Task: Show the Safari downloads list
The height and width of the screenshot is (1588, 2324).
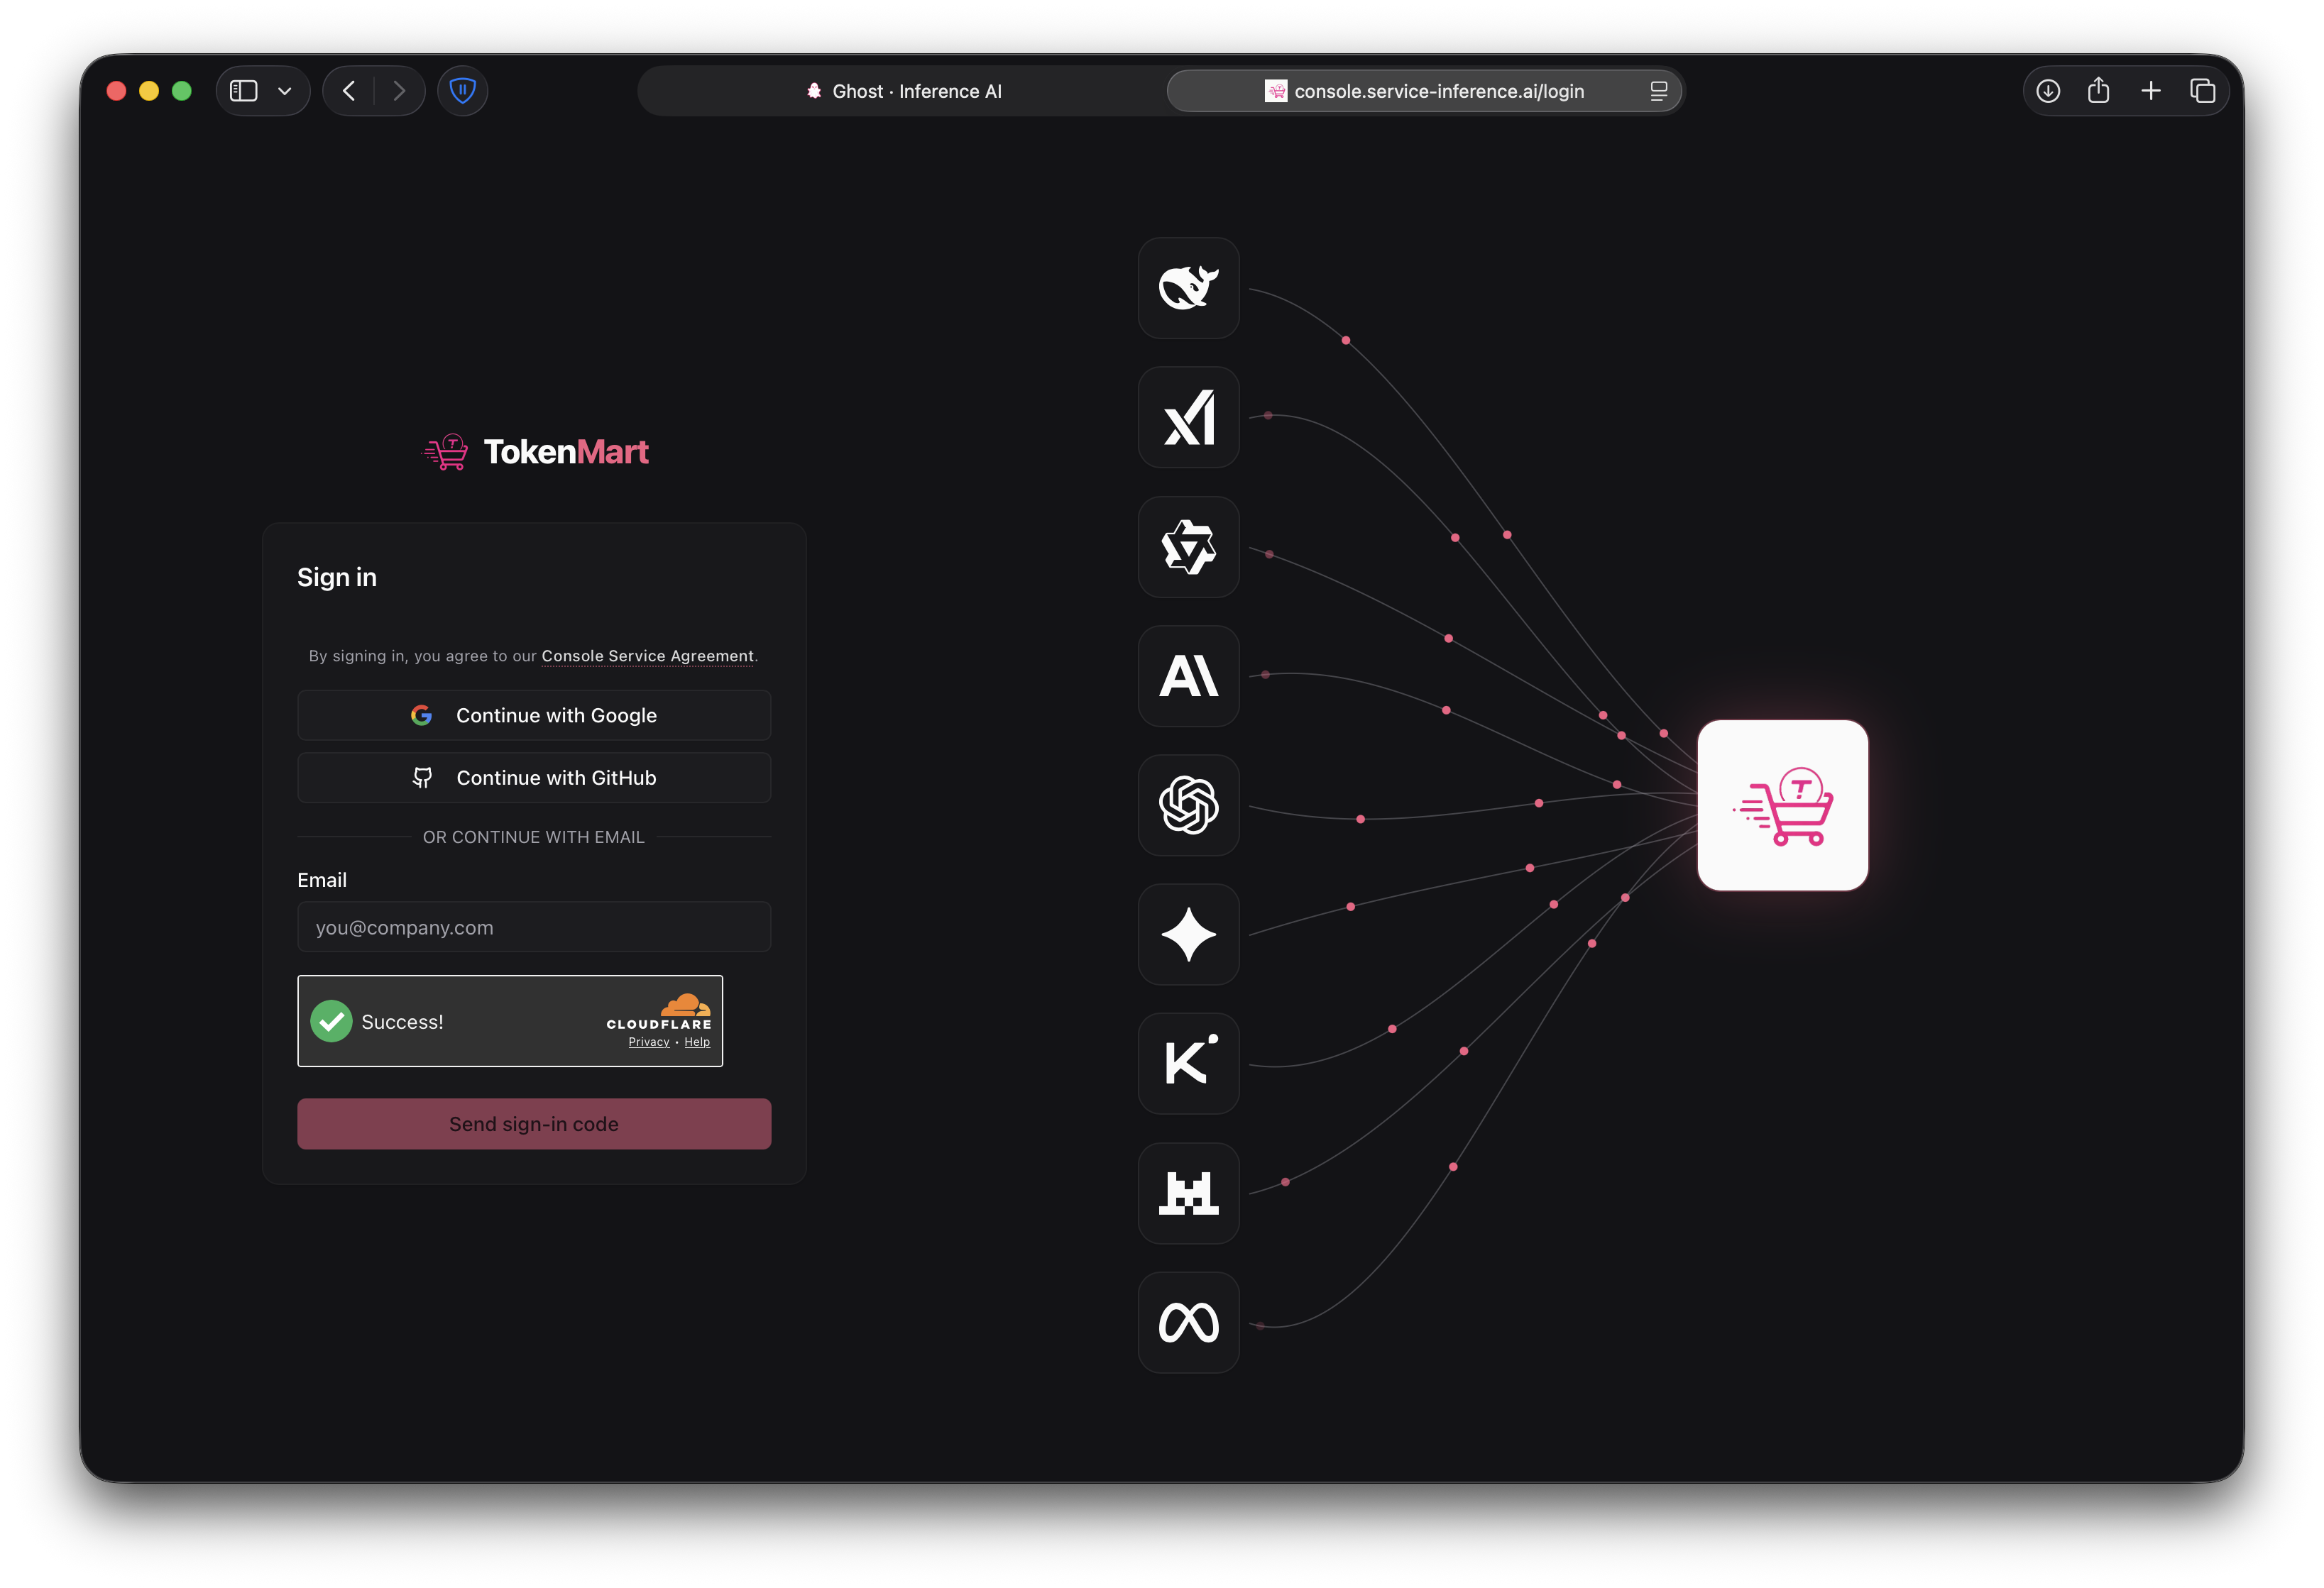Action: 2047,91
